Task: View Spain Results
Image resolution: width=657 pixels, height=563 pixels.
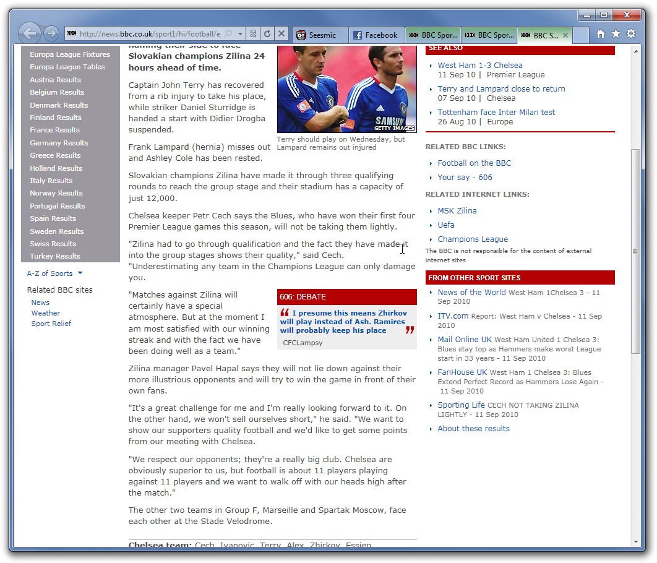Action: click(x=53, y=218)
